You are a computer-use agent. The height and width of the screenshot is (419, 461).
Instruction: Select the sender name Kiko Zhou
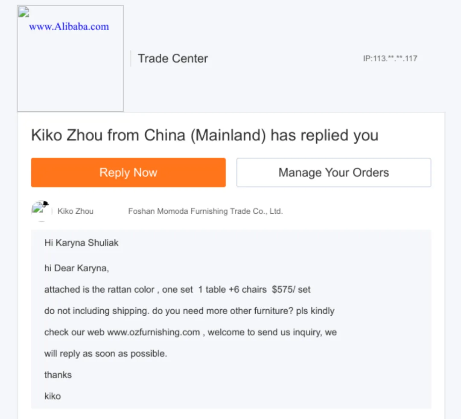coord(76,211)
